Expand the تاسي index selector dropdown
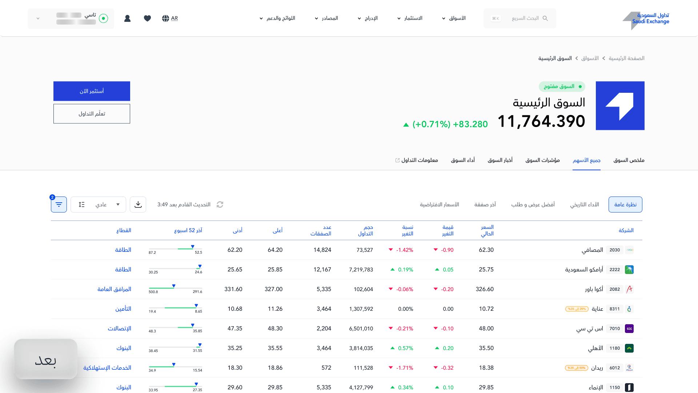 click(38, 18)
